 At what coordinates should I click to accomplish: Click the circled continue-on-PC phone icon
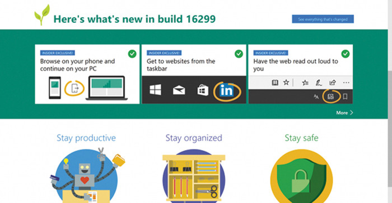(74, 89)
